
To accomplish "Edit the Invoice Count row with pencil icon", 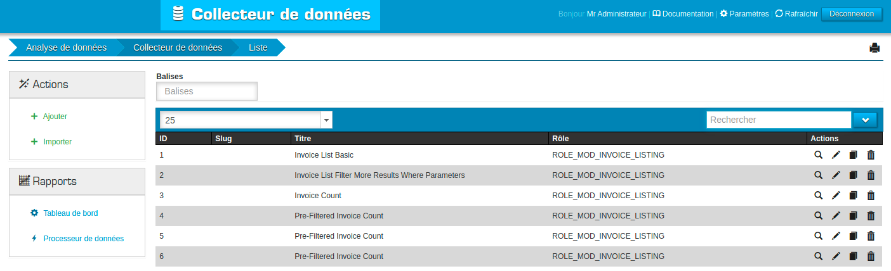I will [x=836, y=196].
